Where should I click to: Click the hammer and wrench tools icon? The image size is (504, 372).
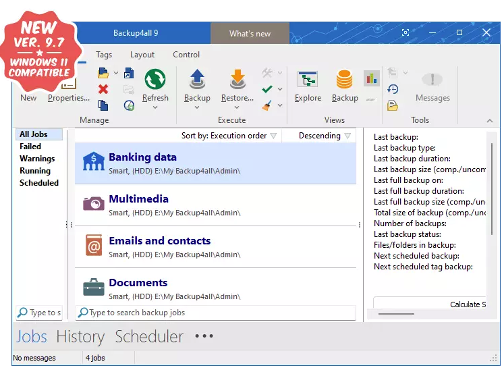coord(267,73)
